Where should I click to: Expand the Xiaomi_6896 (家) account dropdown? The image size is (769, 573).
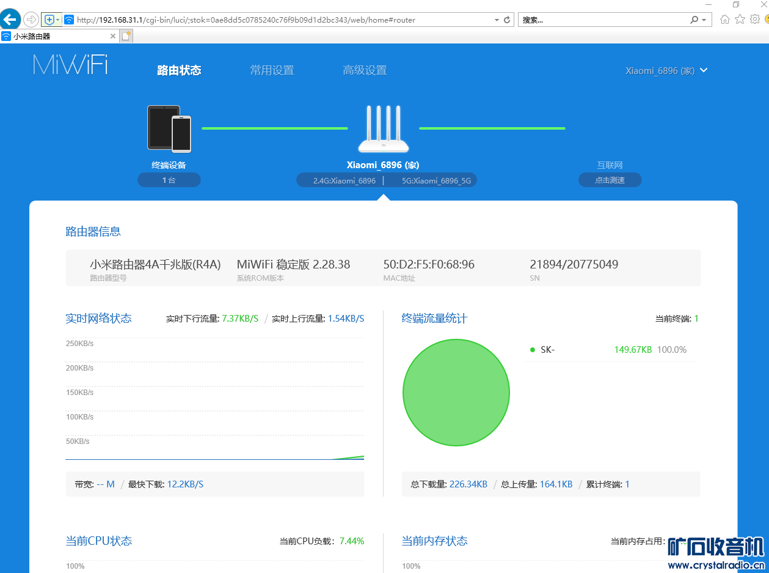704,70
